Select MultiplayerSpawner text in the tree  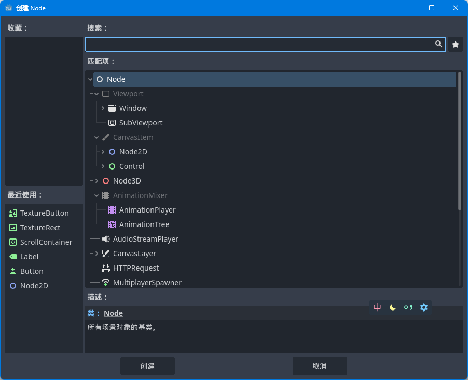tap(147, 283)
